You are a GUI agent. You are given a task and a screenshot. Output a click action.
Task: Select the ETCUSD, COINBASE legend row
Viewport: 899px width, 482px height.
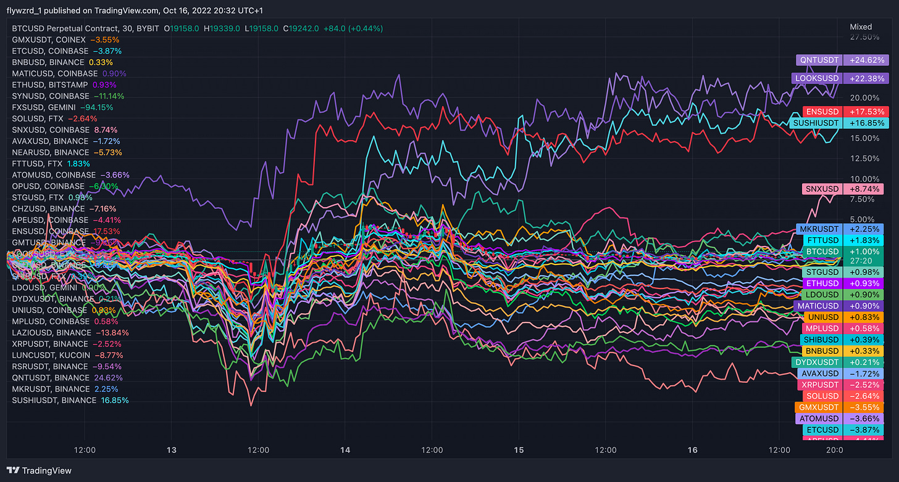[x=67, y=51]
